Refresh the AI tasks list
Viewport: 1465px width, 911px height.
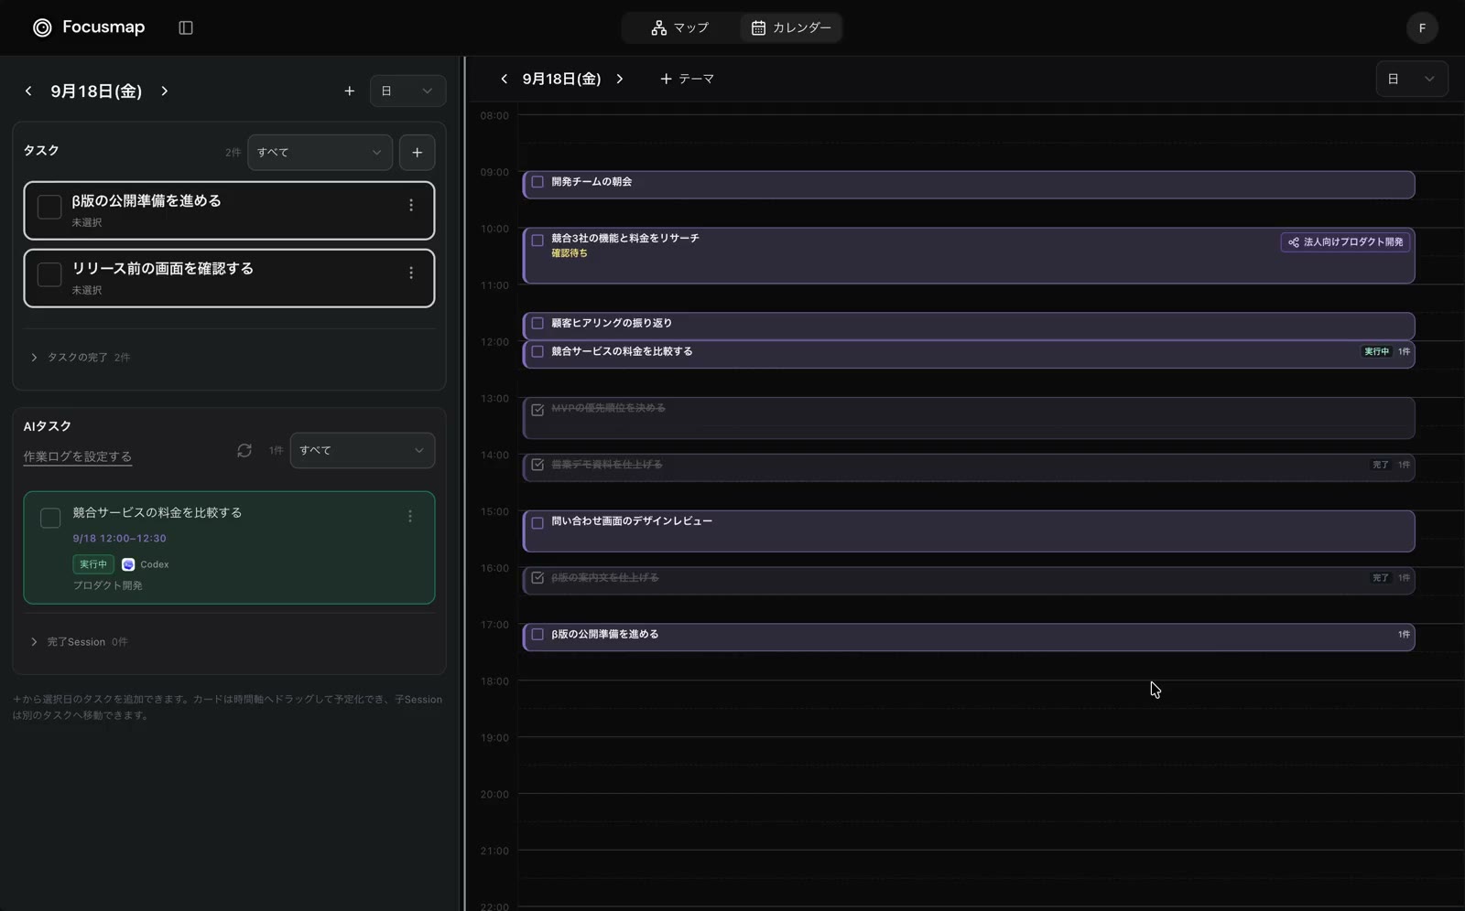[244, 450]
